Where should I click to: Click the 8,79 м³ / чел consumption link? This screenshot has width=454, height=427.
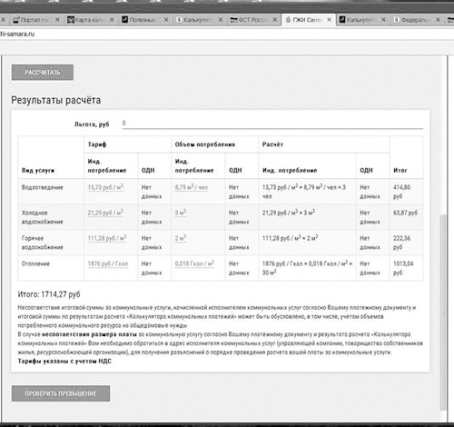(192, 187)
